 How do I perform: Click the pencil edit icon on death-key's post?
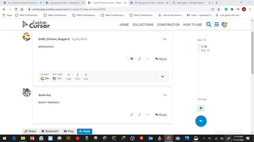[140, 115]
